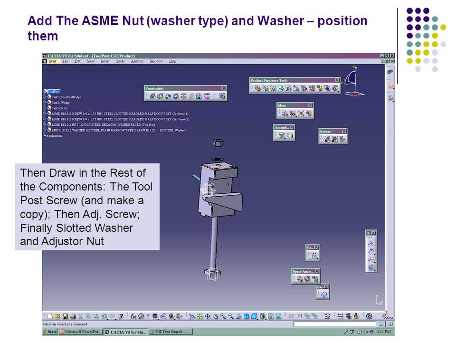This screenshot has width=456, height=342.
Task: Expand Part1 (ToolPostBody) tree node
Action: click(45, 97)
